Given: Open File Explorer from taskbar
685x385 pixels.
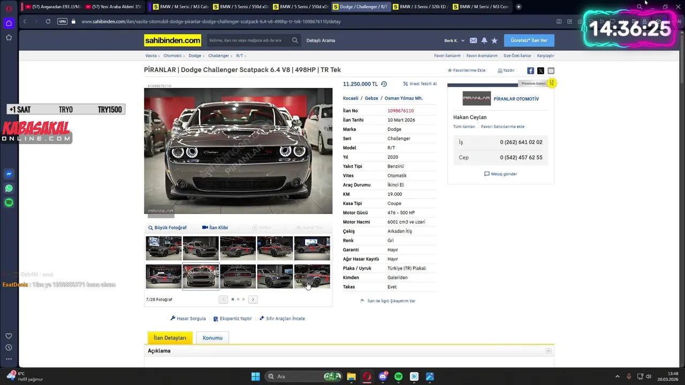Looking at the screenshot, I should tap(351, 376).
